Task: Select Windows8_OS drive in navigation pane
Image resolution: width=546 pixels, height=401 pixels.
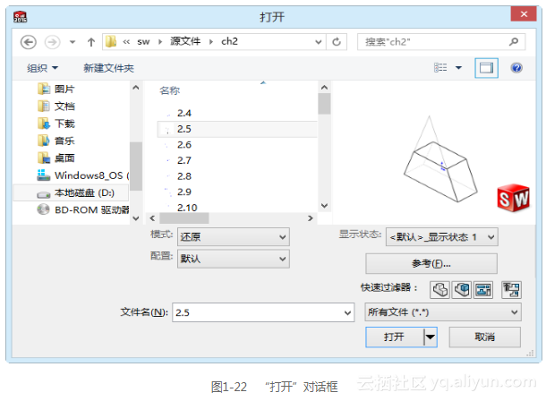Action: (x=83, y=175)
